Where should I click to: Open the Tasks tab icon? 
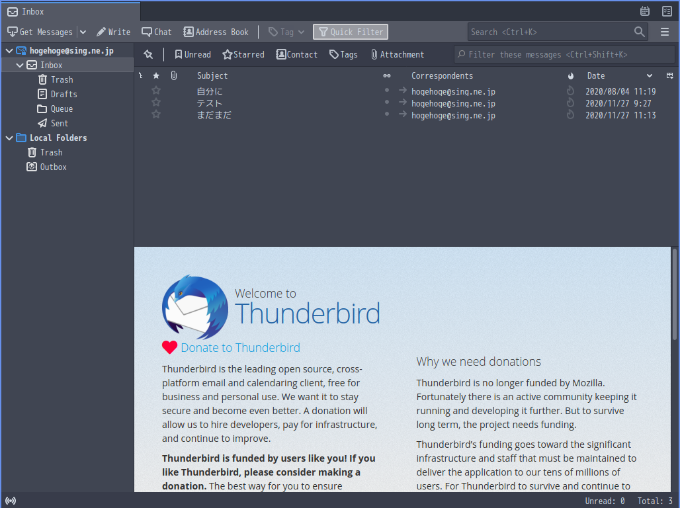tap(667, 11)
